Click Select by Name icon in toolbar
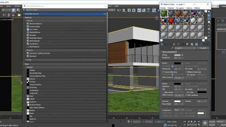226x127 pixels. (18, 10)
